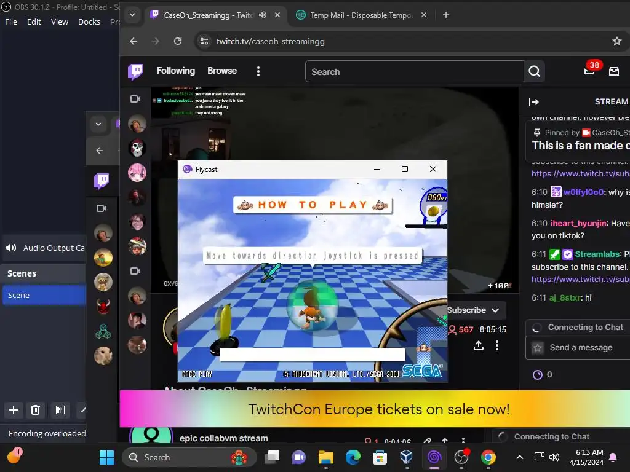
Task: Open the skull avatar channel in the sidebar
Action: [137, 148]
